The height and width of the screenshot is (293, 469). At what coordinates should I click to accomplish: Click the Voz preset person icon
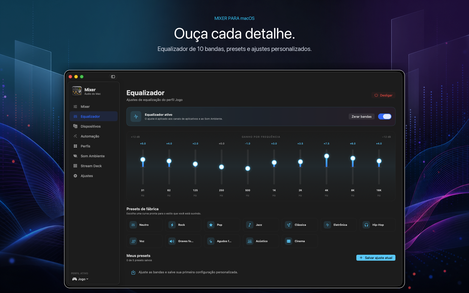tap(133, 241)
